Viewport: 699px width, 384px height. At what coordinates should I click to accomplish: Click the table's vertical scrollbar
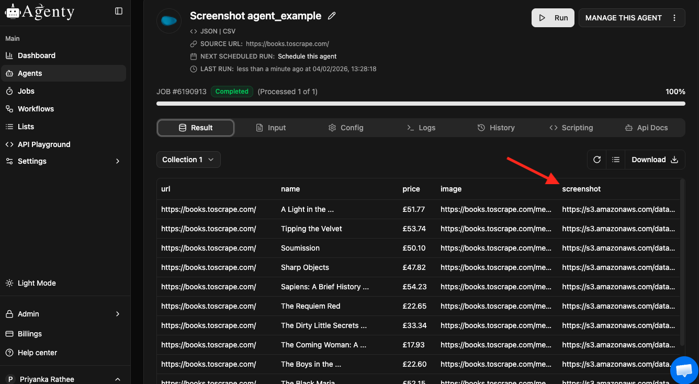tap(682, 262)
